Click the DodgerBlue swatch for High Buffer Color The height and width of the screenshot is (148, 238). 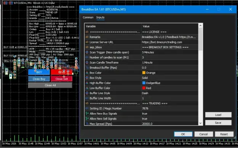pyautogui.click(x=144, y=83)
